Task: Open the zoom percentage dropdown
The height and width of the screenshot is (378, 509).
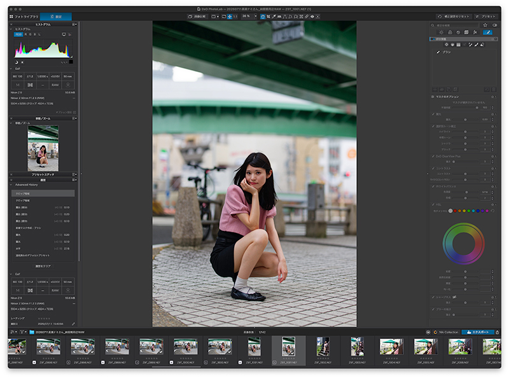Action: (256, 17)
